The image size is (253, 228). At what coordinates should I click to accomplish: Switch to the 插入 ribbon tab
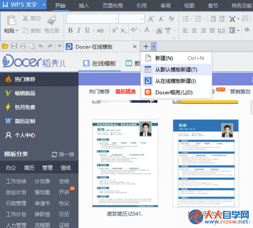click(x=84, y=6)
